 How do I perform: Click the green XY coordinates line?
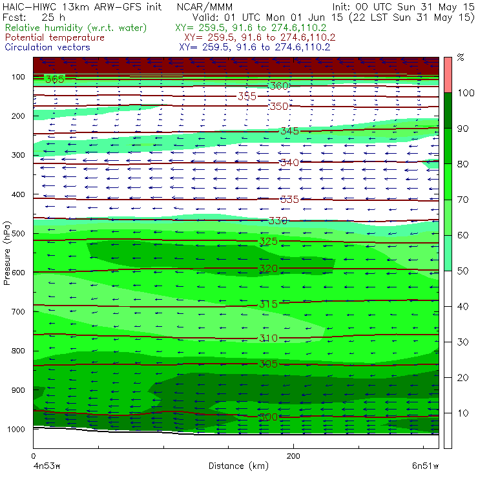click(x=251, y=28)
